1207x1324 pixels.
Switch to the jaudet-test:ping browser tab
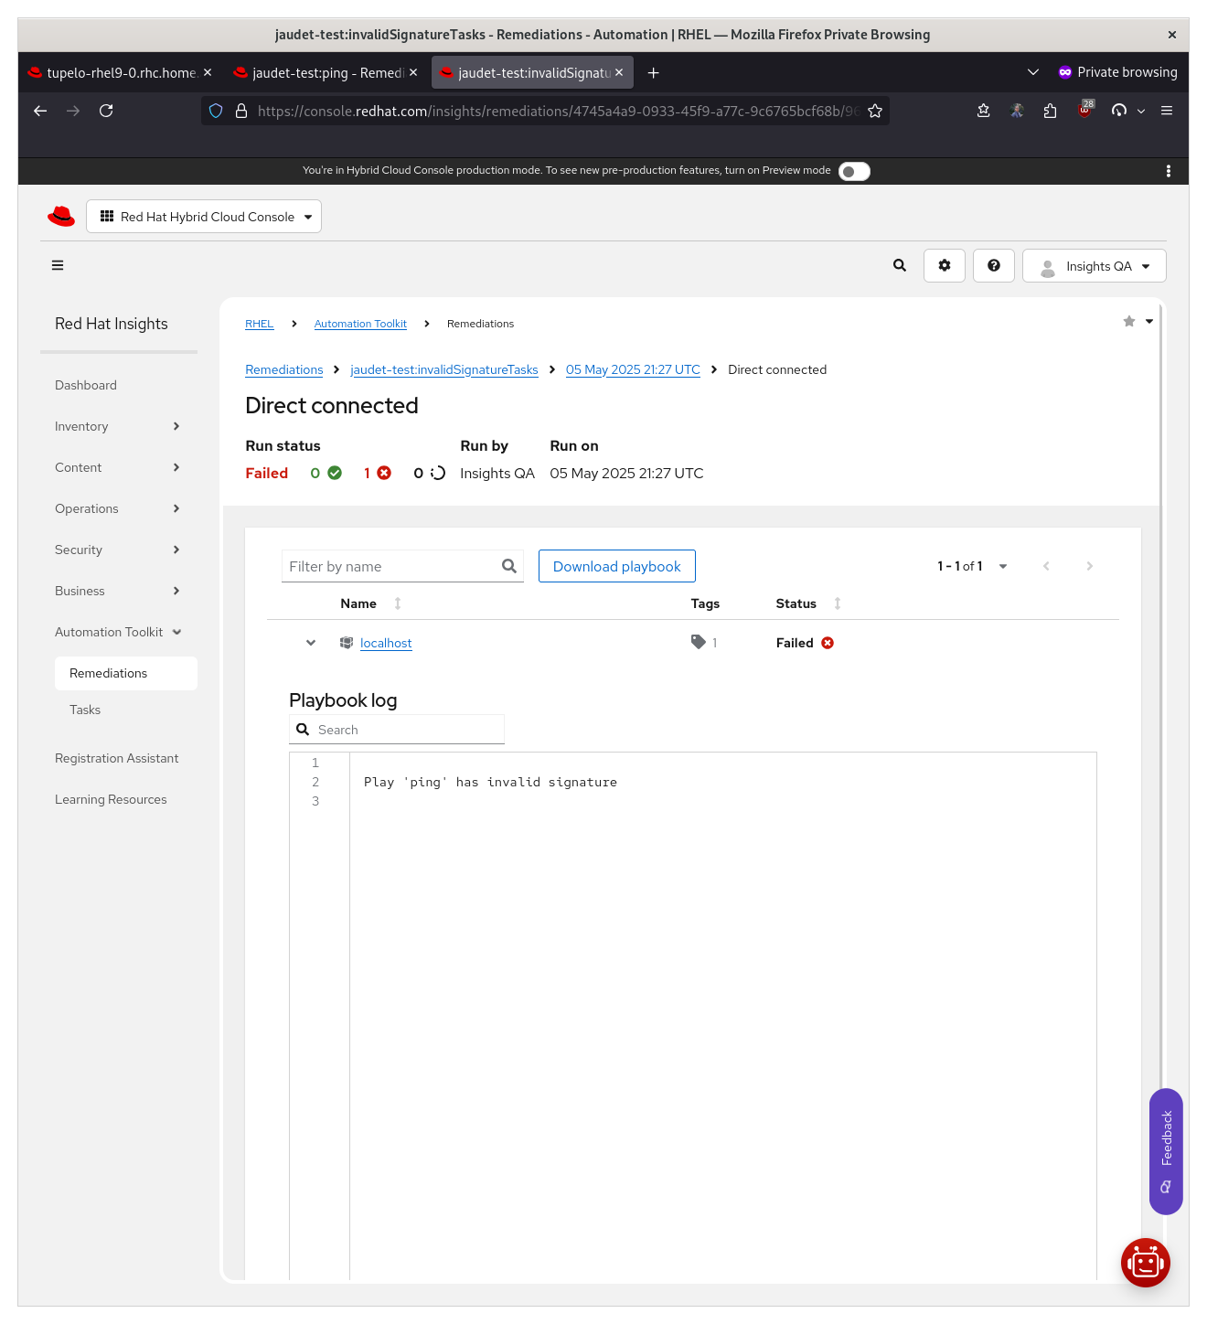[x=325, y=72]
